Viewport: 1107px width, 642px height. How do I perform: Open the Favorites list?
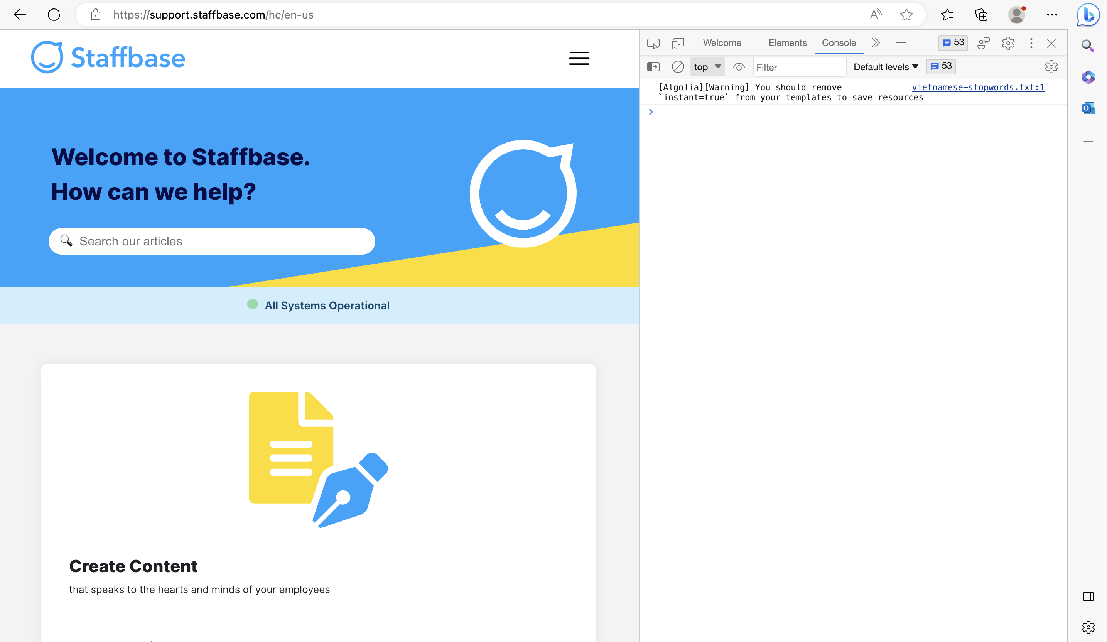click(x=947, y=15)
